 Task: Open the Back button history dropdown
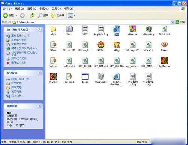(16, 15)
